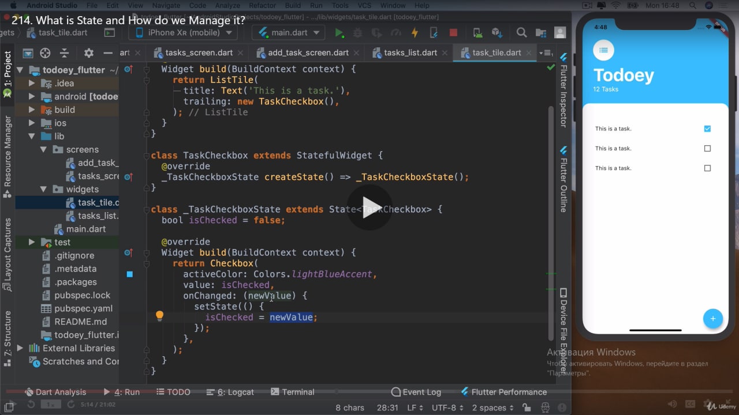Click the green checkmark inspection indicator

(x=551, y=67)
